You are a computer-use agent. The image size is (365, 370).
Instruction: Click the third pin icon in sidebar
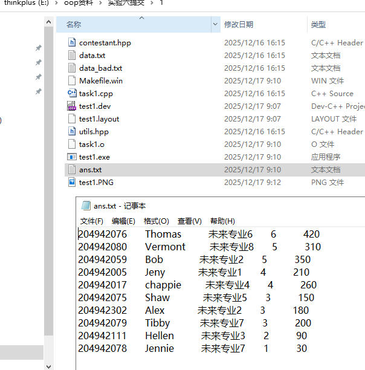coord(39,77)
